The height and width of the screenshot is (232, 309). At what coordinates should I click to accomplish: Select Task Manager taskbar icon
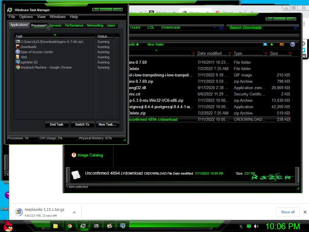(x=83, y=226)
